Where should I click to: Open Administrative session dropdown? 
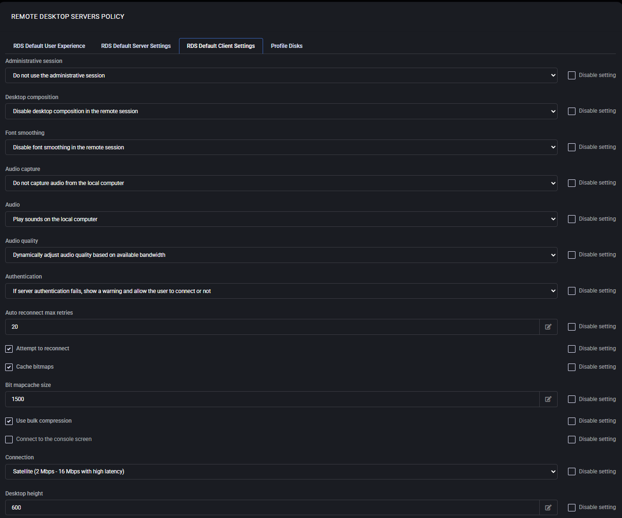pos(281,76)
